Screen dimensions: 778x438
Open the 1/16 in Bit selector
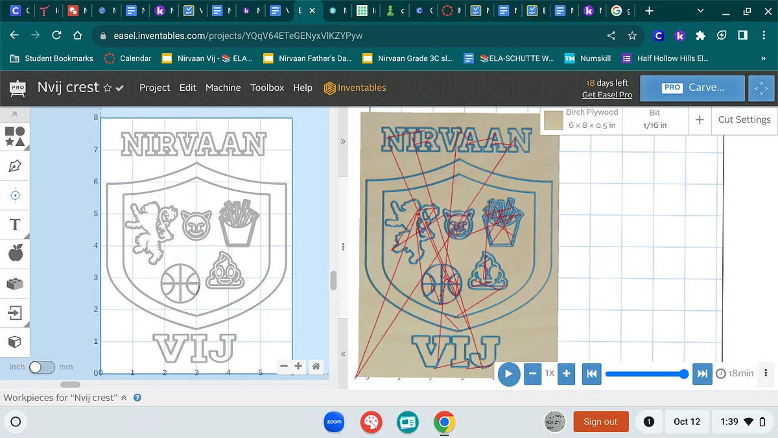(x=654, y=119)
